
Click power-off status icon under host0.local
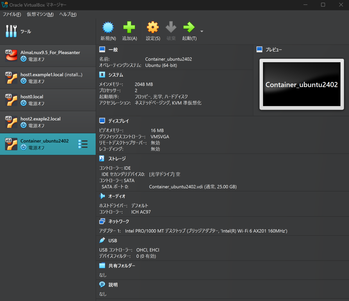click(x=24, y=103)
